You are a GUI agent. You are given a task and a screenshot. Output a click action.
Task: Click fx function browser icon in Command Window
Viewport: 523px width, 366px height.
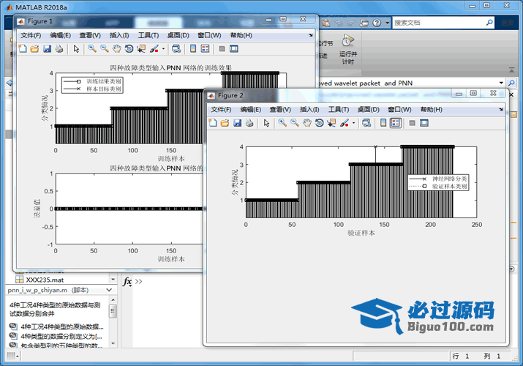click(x=127, y=282)
